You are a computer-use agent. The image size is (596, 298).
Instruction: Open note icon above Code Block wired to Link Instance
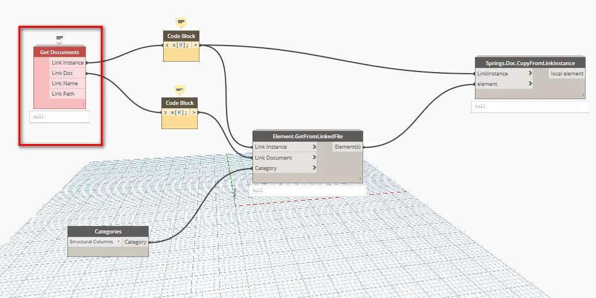[x=182, y=22]
